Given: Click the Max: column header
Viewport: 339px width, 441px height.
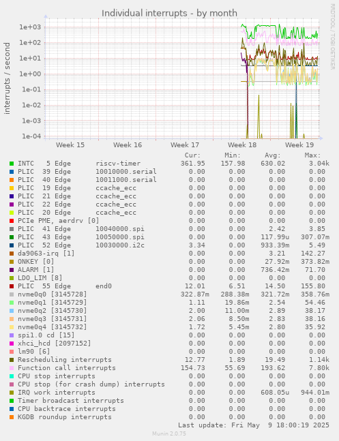Looking at the screenshot, I should point(312,155).
